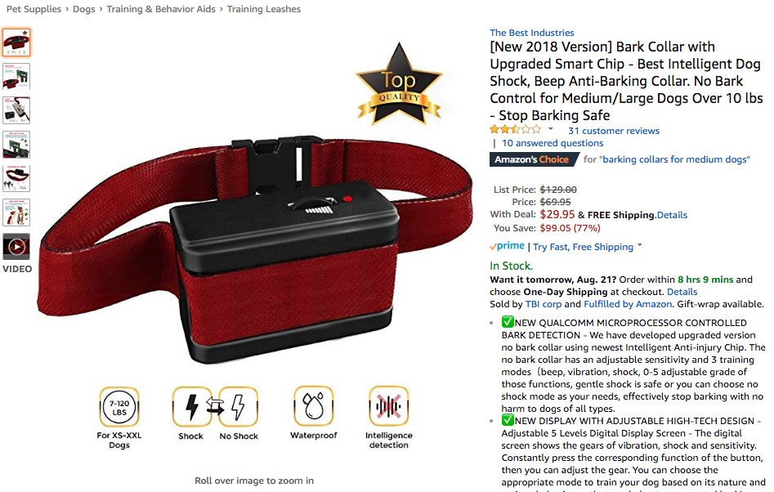Expand Try Fast, Free Shipping dropdown arrow
The image size is (774, 492).
[x=640, y=244]
